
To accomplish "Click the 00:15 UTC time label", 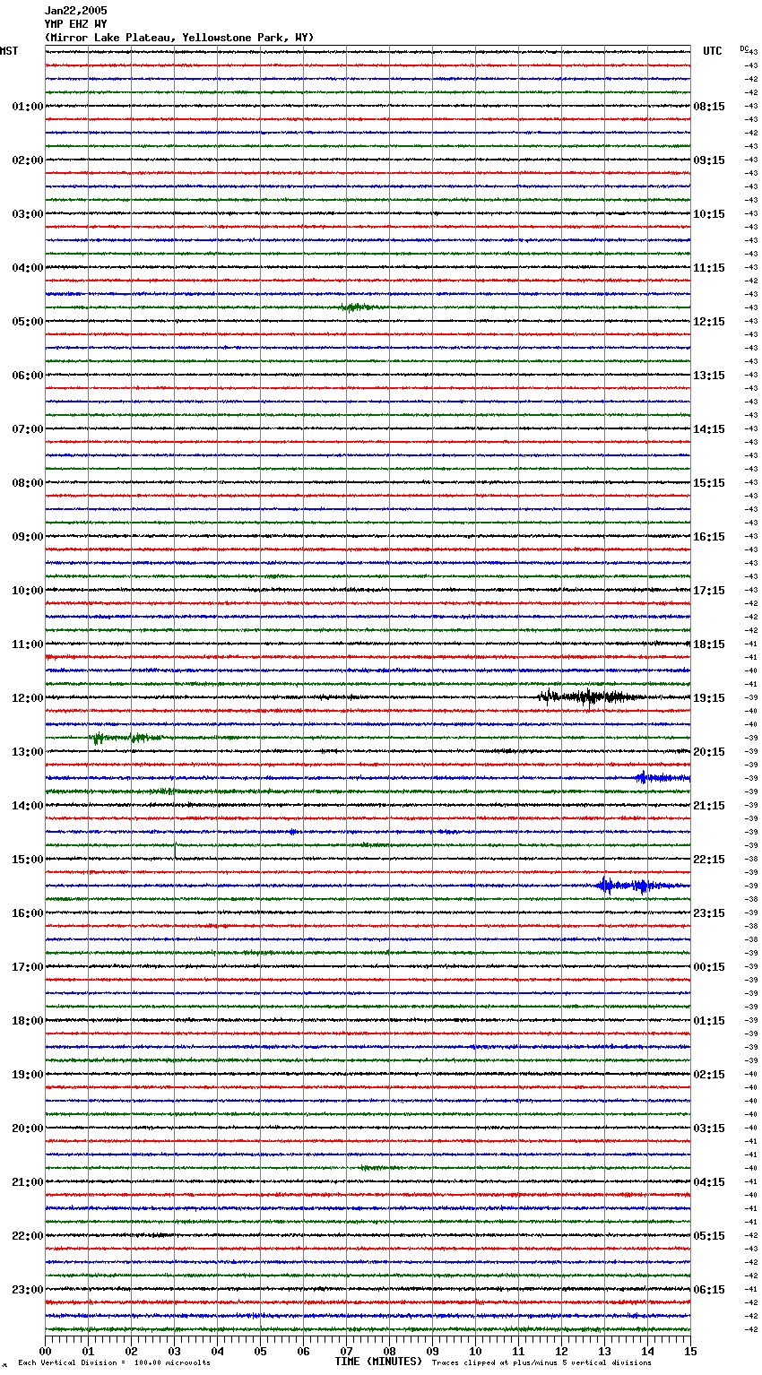I will coord(709,967).
